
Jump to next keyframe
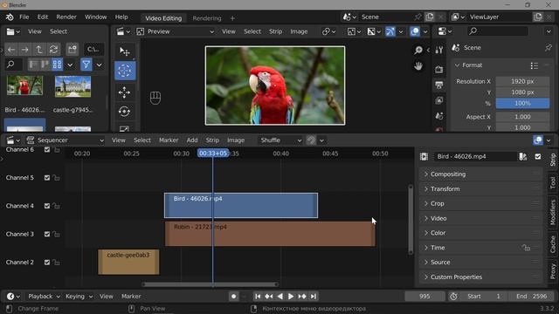[302, 297]
